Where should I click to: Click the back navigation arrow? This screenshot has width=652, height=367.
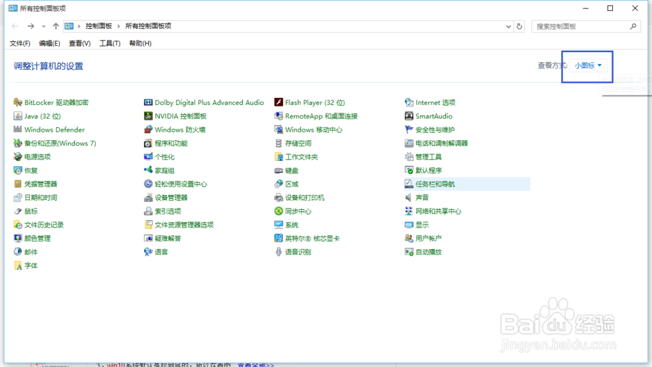(x=15, y=26)
